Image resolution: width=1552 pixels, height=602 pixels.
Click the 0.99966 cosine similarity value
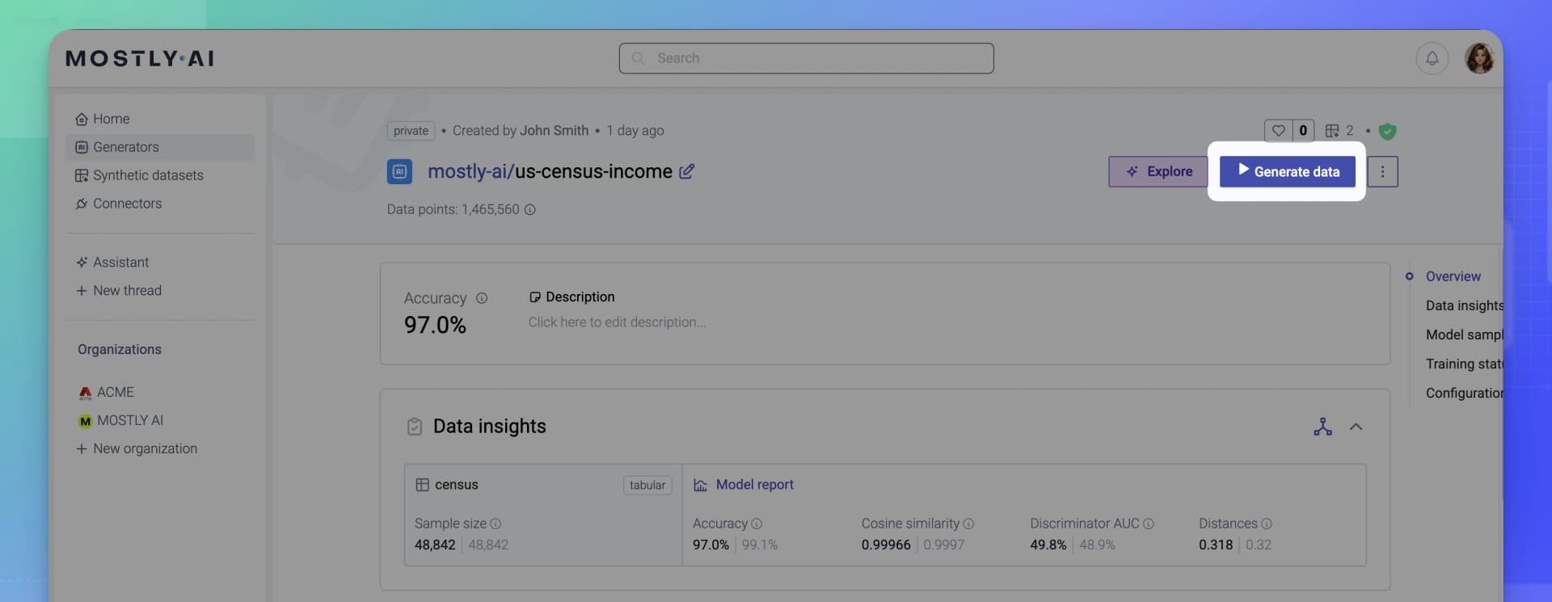(x=886, y=545)
